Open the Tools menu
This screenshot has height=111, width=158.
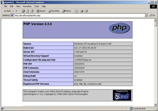(x=37, y=6)
